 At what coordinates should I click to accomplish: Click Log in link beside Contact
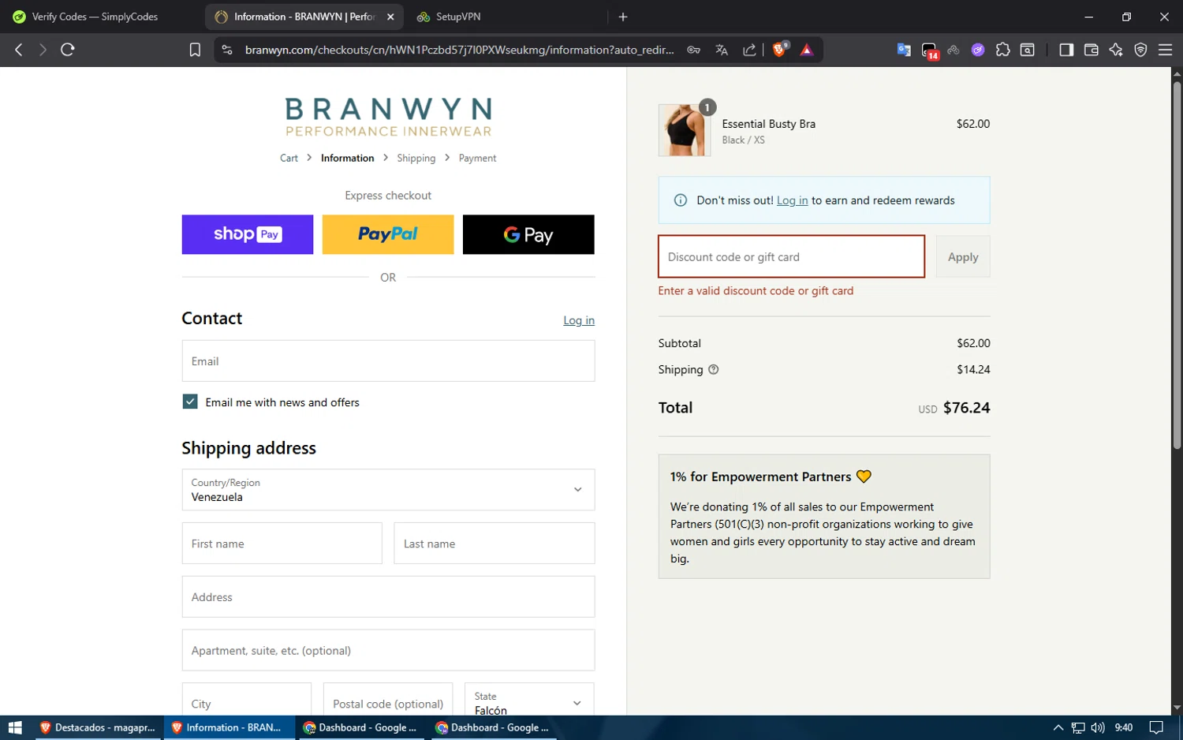[x=579, y=320]
